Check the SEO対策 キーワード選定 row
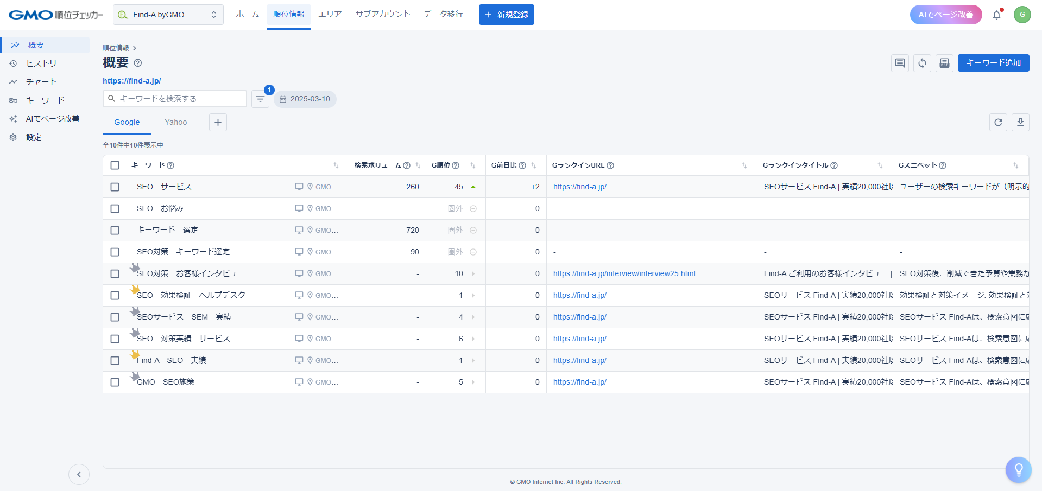The height and width of the screenshot is (491, 1042). pyautogui.click(x=115, y=252)
